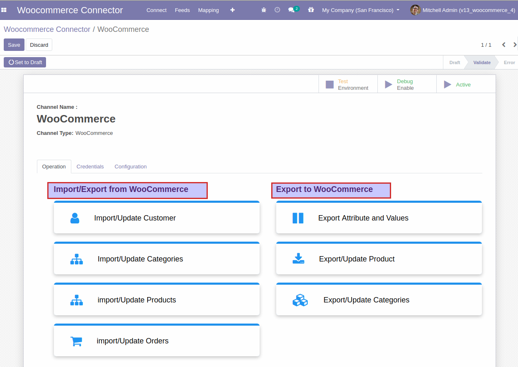Select the Draft status stage

[x=455, y=62]
